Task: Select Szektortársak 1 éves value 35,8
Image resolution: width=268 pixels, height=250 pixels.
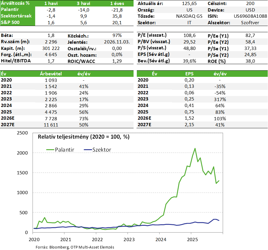Action: point(117,16)
